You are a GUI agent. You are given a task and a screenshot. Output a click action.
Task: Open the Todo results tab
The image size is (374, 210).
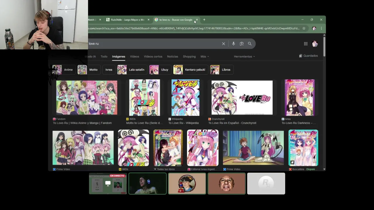(x=104, y=57)
